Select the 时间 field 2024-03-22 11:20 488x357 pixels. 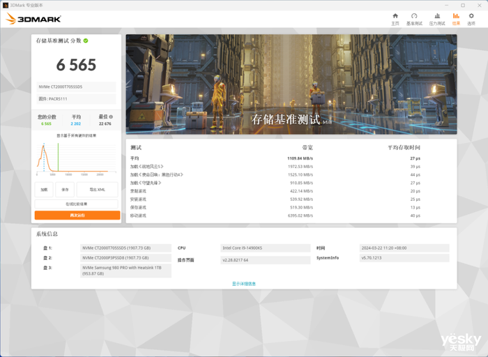coord(404,248)
